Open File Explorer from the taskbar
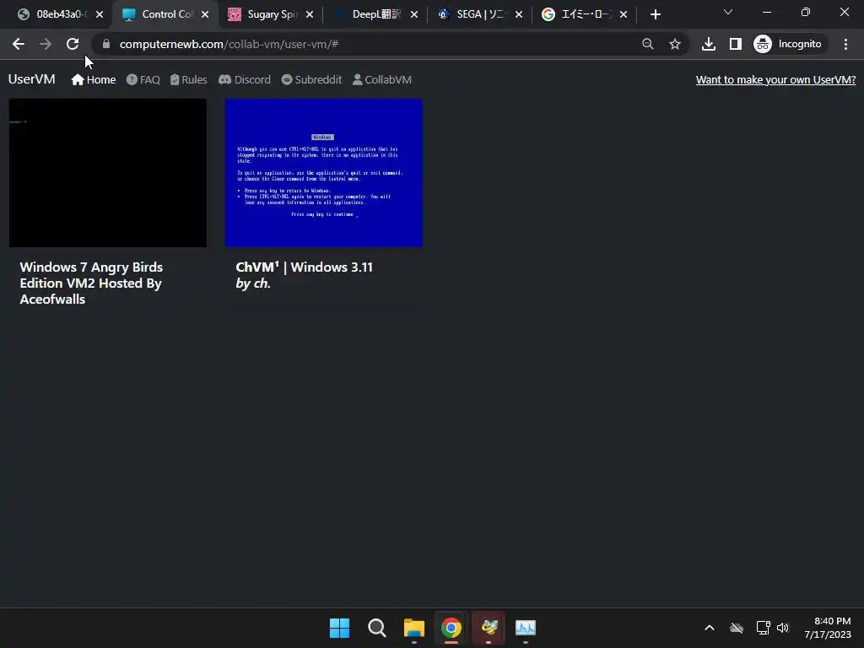This screenshot has width=864, height=648. coord(413,628)
